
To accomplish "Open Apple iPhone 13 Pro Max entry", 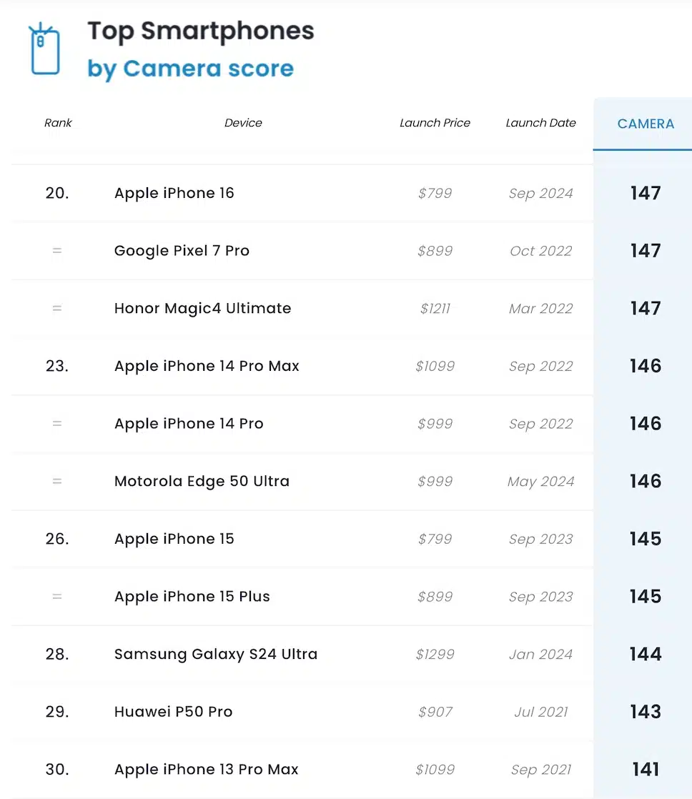I will [207, 770].
